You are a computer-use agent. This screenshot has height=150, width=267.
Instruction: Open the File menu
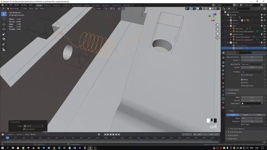6,5
